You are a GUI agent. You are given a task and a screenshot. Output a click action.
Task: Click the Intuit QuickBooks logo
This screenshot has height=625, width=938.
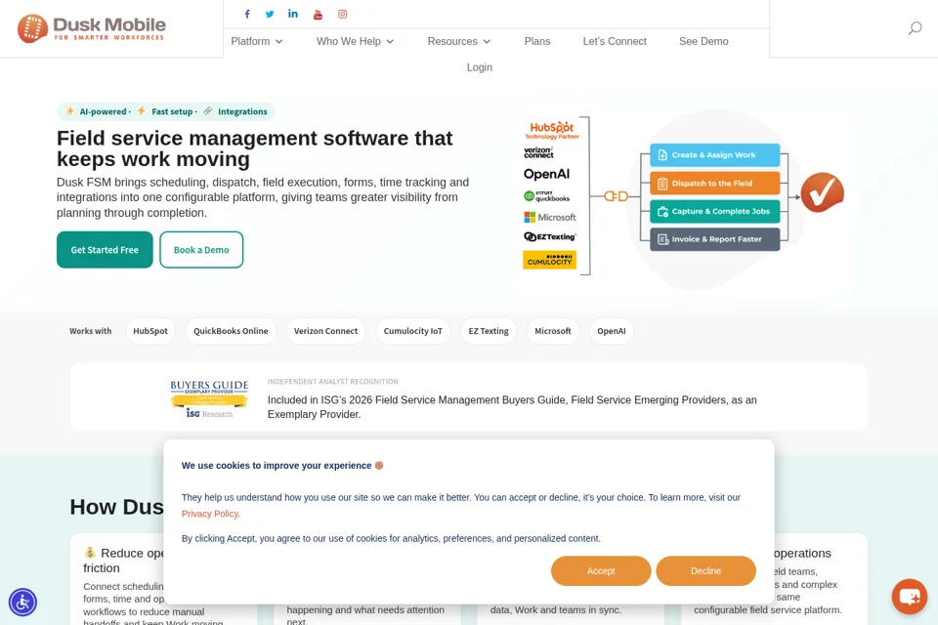[x=547, y=196]
